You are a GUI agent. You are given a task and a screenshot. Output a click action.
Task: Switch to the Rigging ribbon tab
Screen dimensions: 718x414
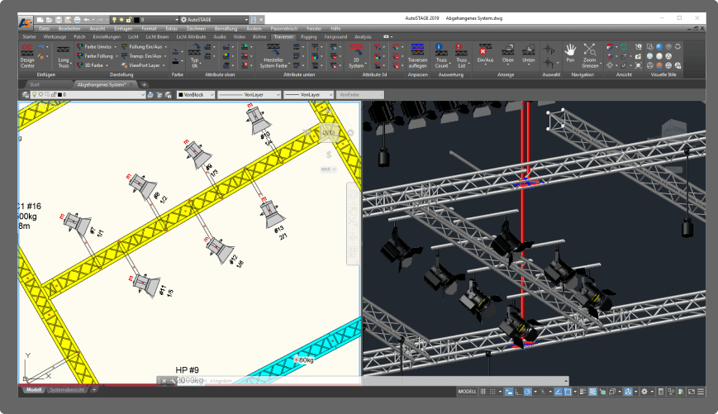pyautogui.click(x=310, y=36)
